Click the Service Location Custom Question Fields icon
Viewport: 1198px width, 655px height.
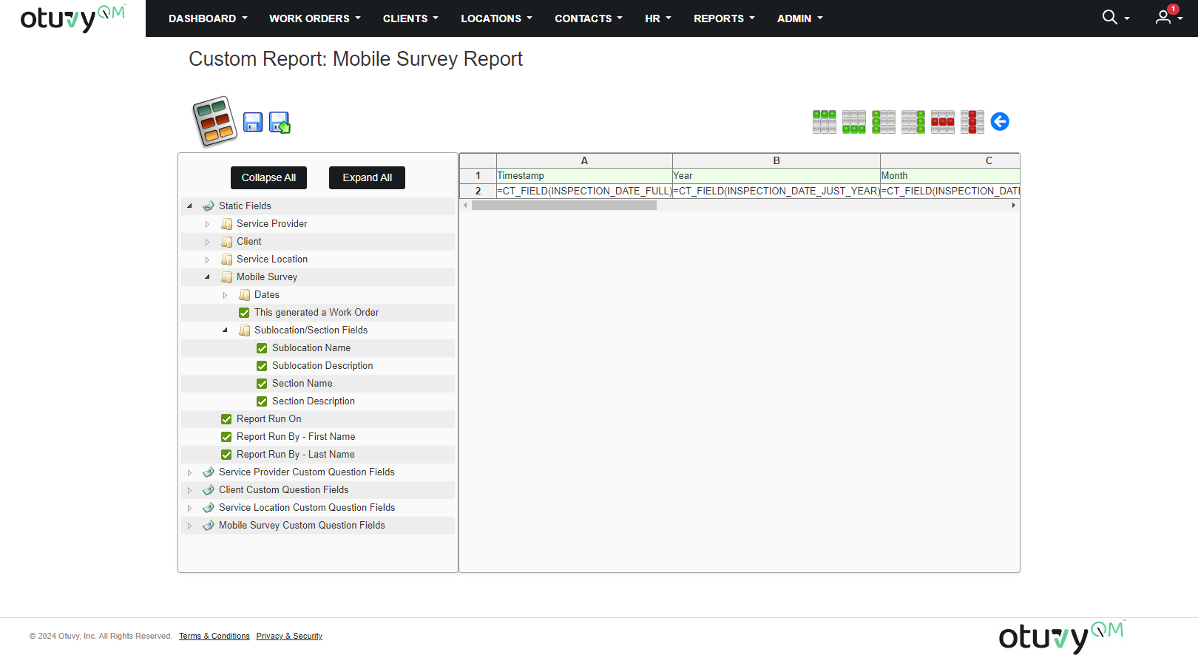pos(209,507)
